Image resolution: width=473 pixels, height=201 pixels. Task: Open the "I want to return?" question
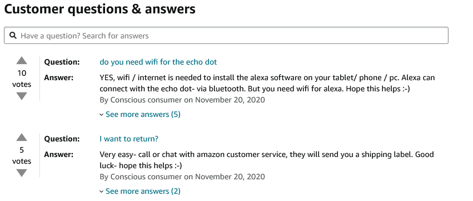click(129, 139)
